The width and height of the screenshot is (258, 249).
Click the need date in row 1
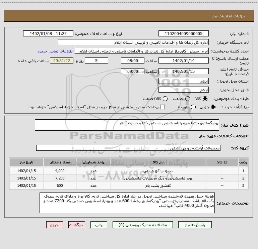pyautogui.click(x=26, y=171)
